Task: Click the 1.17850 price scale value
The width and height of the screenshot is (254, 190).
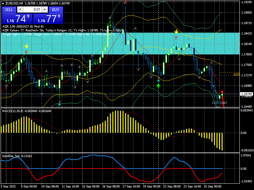Action: pyautogui.click(x=247, y=54)
